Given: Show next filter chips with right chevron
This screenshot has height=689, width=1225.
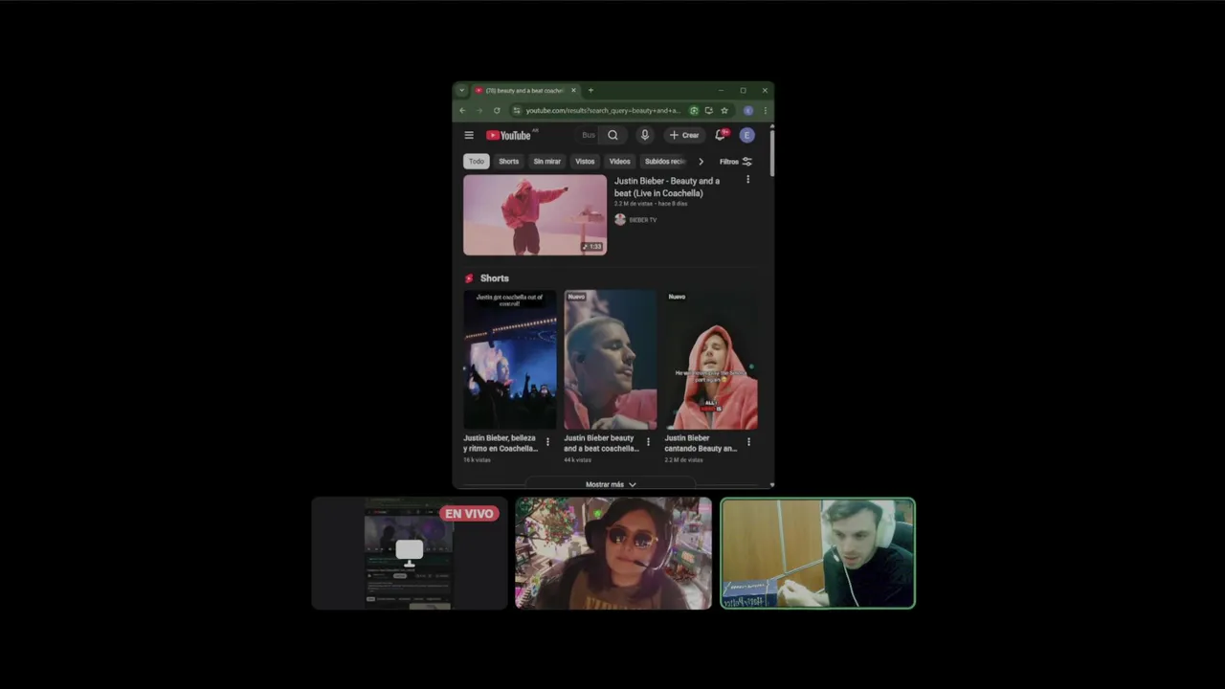Looking at the screenshot, I should (x=701, y=162).
